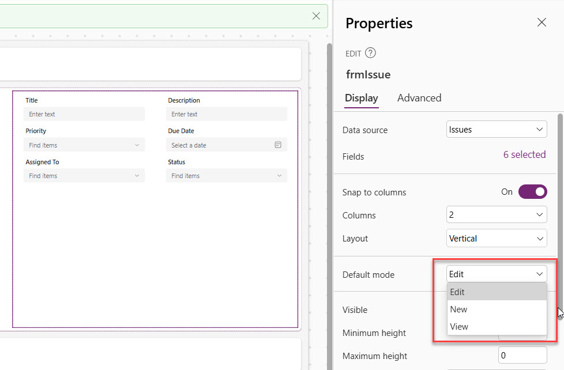Viewport: 564px width, 370px height.
Task: Expand the Assigned To combo box
Action: point(84,176)
